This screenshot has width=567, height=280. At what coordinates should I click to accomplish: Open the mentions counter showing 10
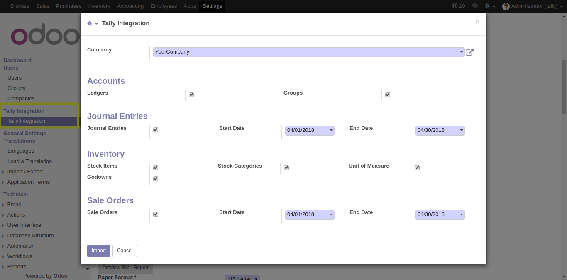pos(458,6)
